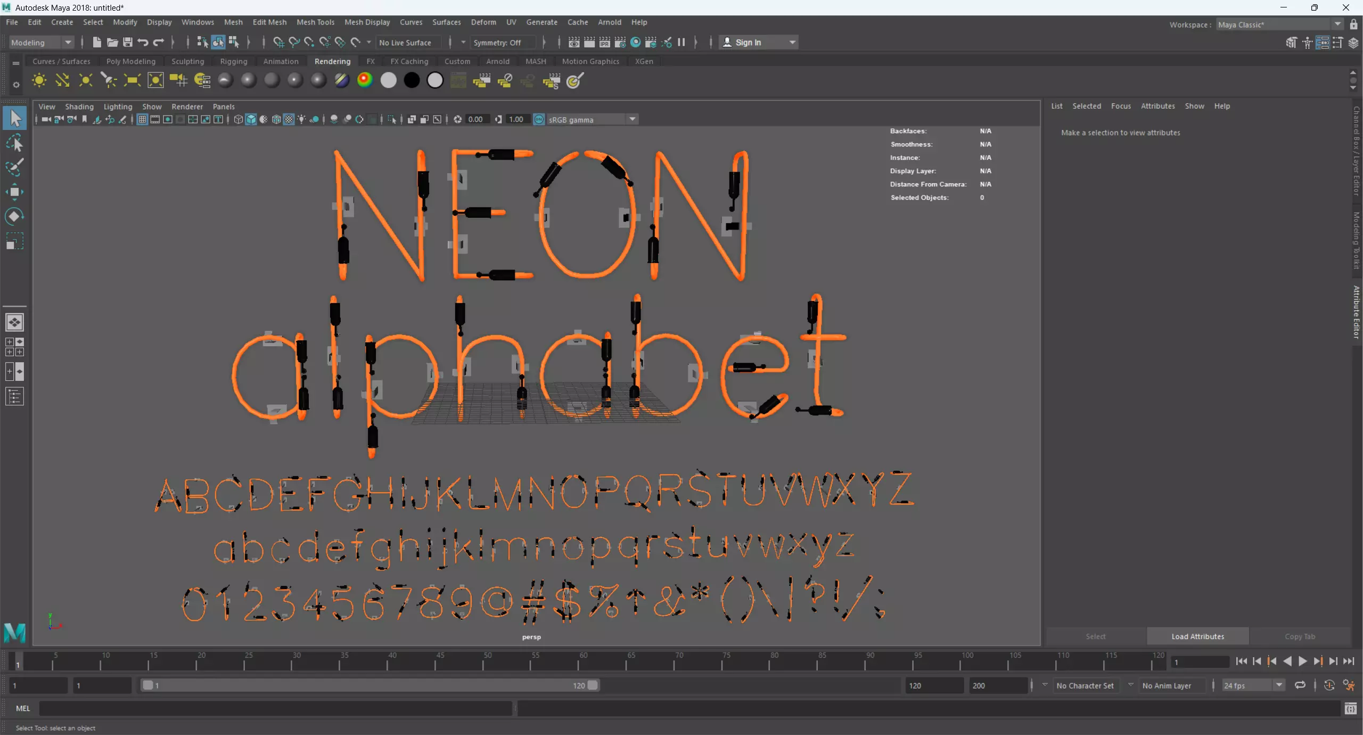Click the white surface shader swatch sphere
Viewport: 1363px width, 735px height.
(x=388, y=80)
